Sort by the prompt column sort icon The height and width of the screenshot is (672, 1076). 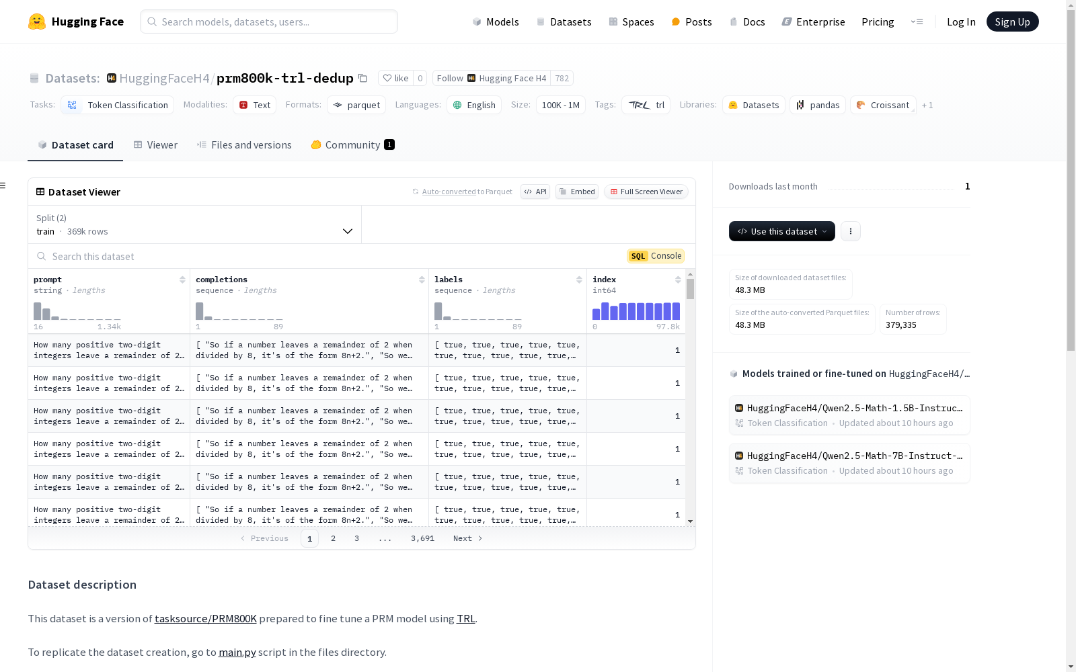click(182, 280)
